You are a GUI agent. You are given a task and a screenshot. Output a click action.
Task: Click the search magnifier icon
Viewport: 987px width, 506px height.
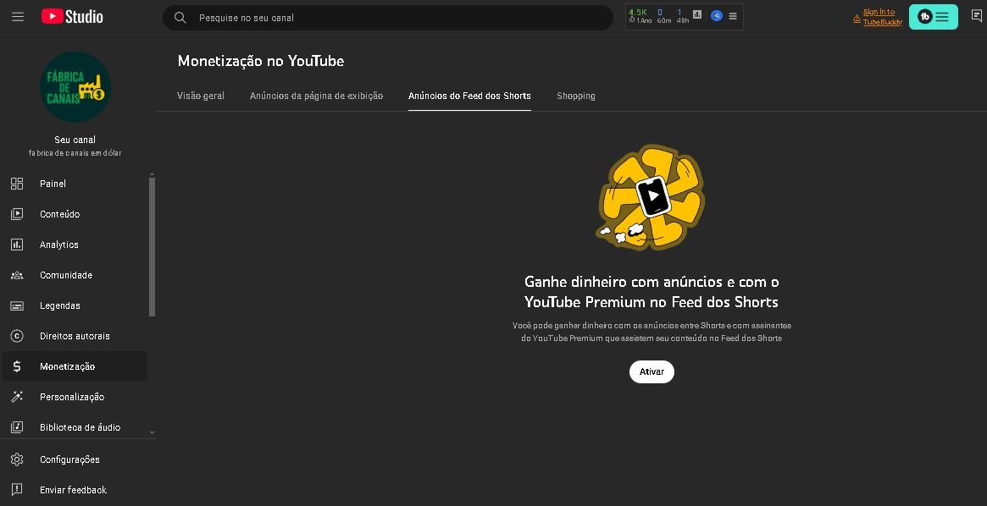pyautogui.click(x=180, y=18)
